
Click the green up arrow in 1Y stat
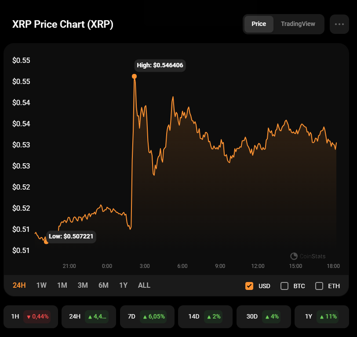click(322, 317)
